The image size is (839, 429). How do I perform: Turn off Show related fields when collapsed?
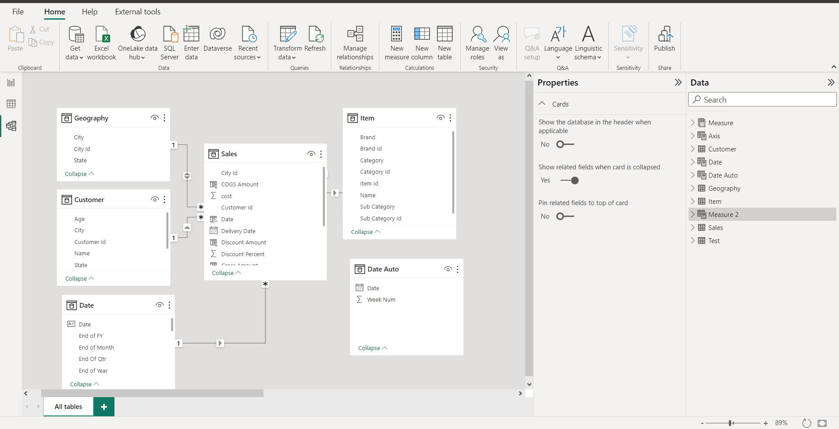click(570, 180)
